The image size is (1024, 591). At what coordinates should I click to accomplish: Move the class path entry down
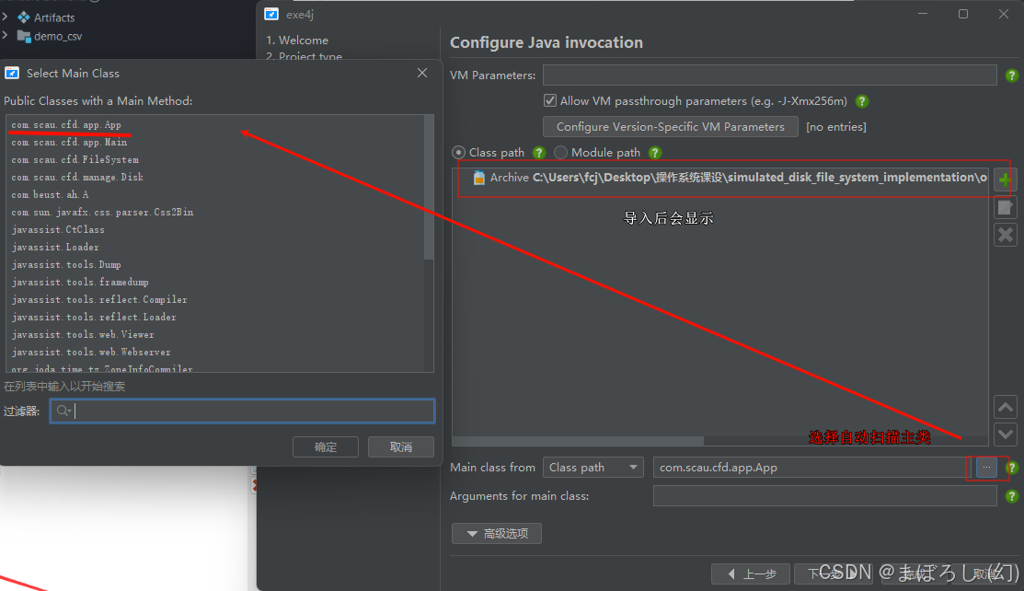(x=1005, y=434)
